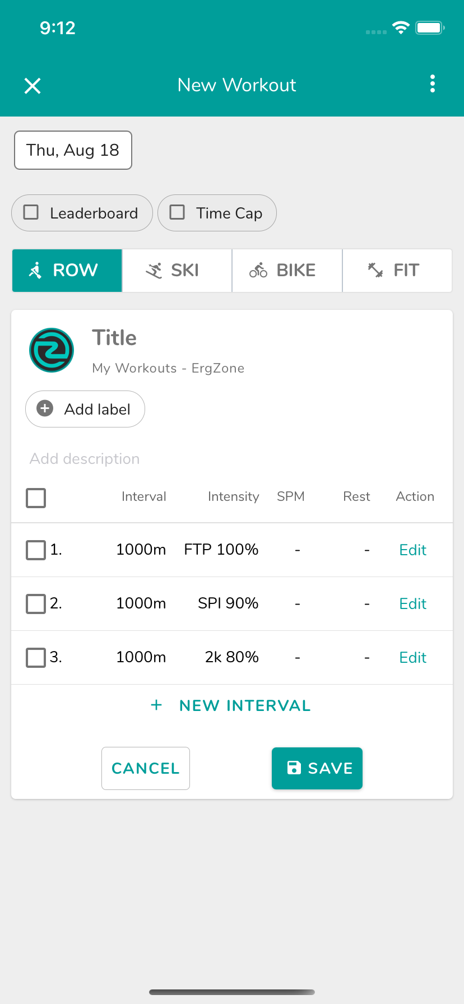The image size is (464, 1004).
Task: Enable the Leaderboard checkbox
Action: [x=31, y=212]
